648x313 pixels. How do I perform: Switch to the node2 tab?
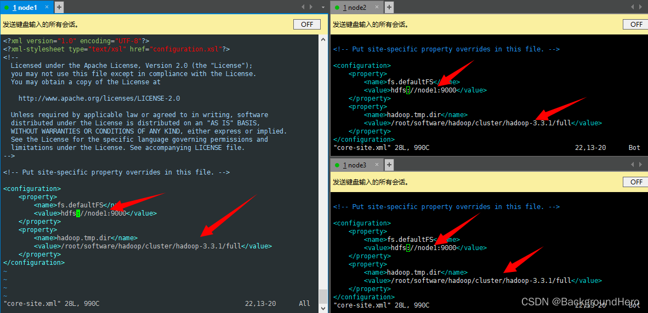(x=355, y=7)
